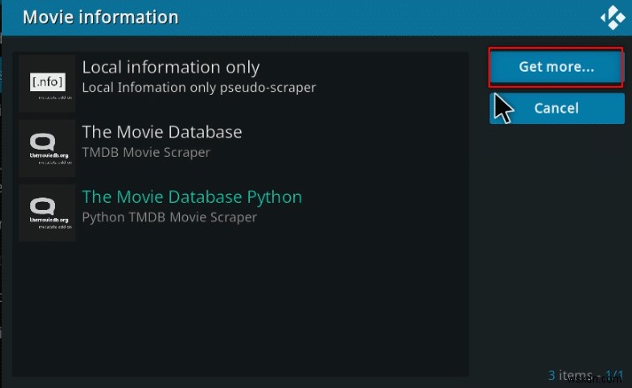Click the 'TMDB Movie Scraper' description text
The image size is (632, 388).
point(146,152)
